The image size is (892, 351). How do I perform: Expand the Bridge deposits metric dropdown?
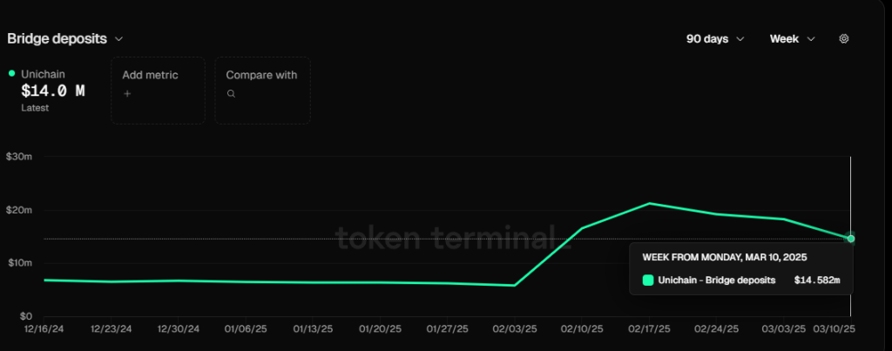(x=64, y=38)
